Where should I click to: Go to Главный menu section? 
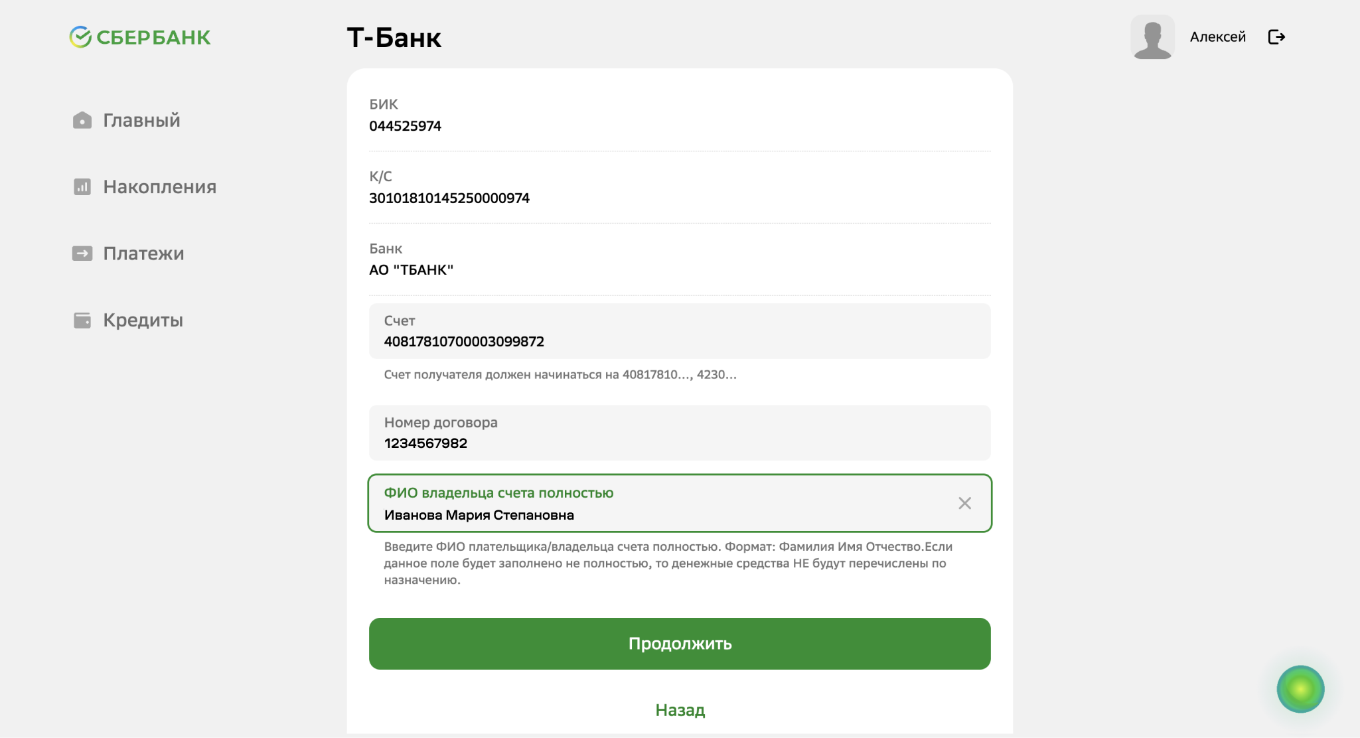[141, 120]
